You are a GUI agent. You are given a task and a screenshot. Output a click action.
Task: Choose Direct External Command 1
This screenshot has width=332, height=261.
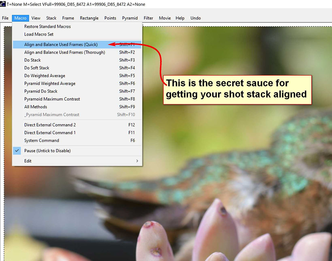click(x=77, y=133)
